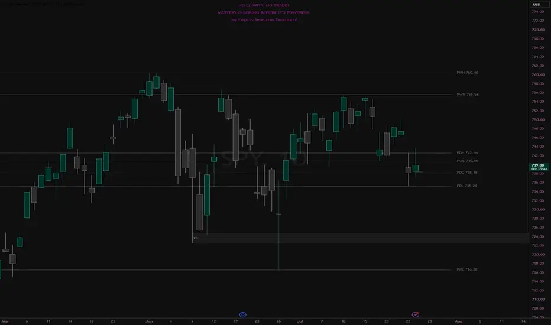This screenshot has height=325, width=551.
Task: Click 750.00 on the price scale
Action: click(539, 120)
